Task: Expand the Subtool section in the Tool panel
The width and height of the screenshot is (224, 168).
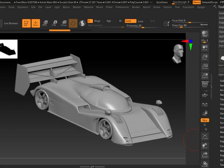Action: pyautogui.click(x=222, y=81)
